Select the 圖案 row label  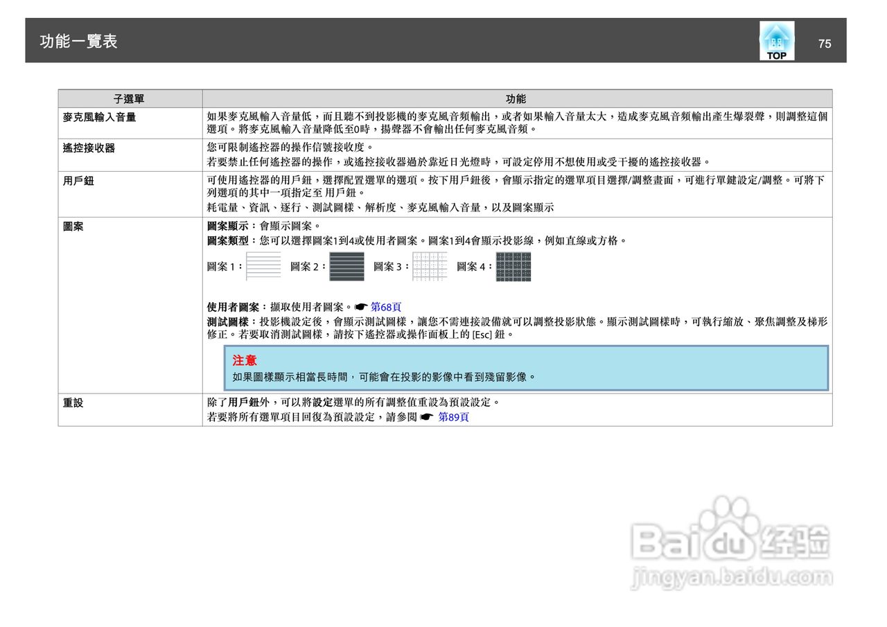point(73,226)
